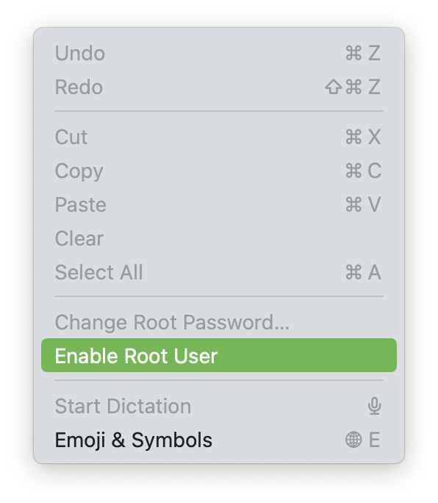Image resolution: width=438 pixels, height=503 pixels.
Task: Click the ⌘ A shortcut hint beside Select All
Action: click(363, 272)
